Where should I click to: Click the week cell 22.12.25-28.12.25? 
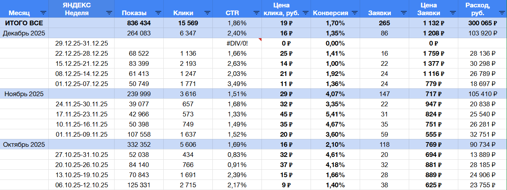coord(82,53)
